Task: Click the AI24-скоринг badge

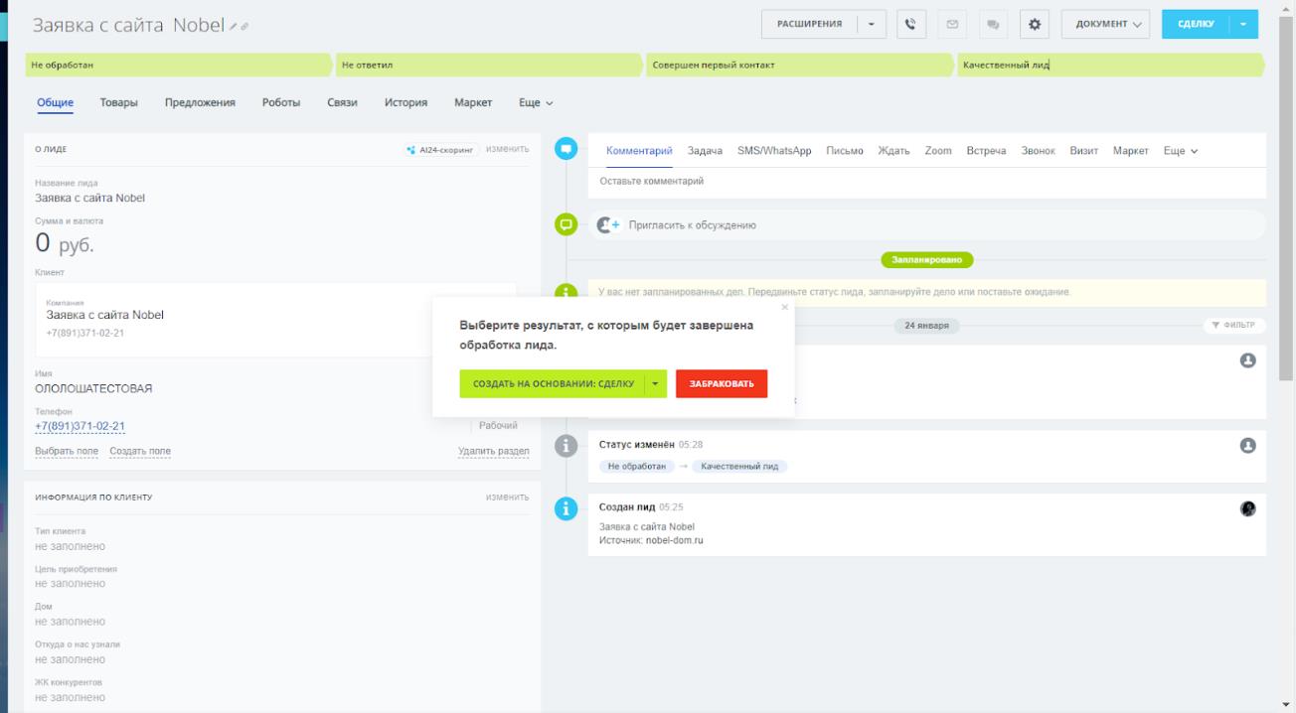Action: [442, 150]
